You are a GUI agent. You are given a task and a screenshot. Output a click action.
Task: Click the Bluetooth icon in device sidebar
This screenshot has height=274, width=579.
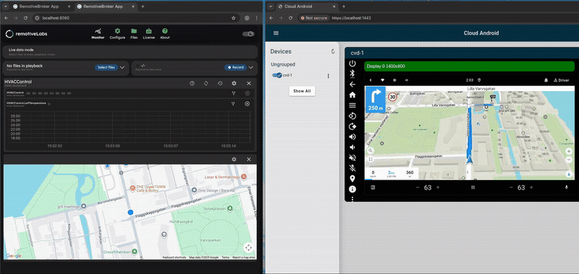coord(352,74)
